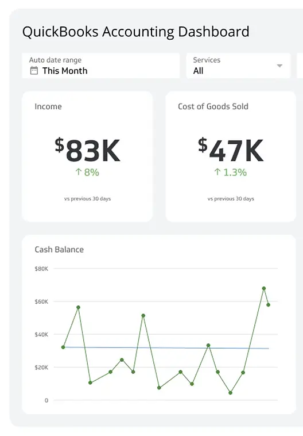Click the 8% increase indicator on Income
This screenshot has width=303, height=436.
click(87, 173)
